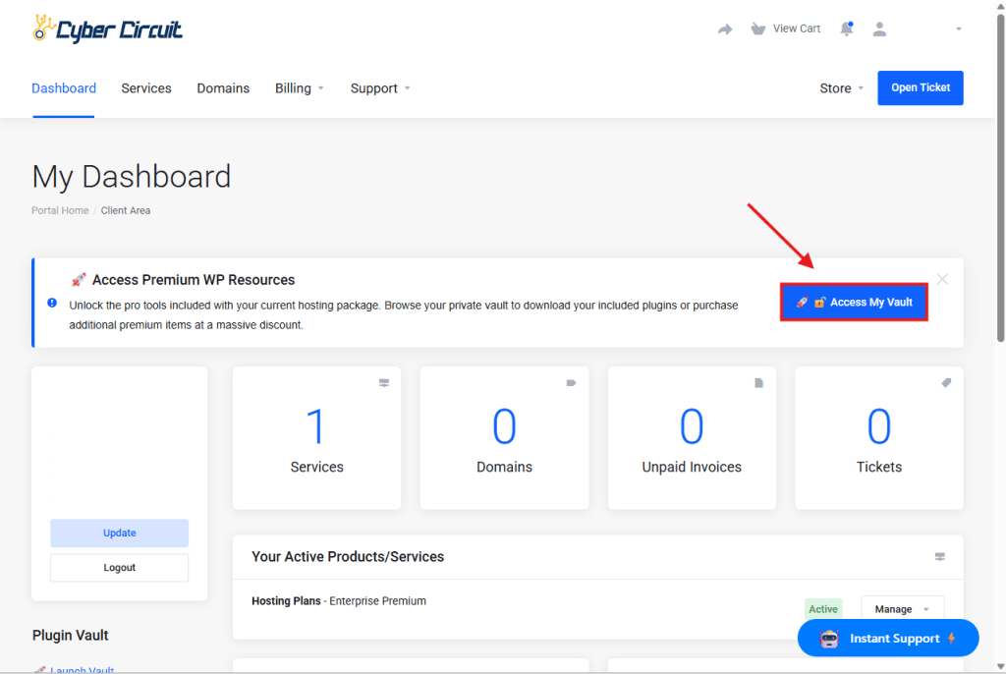Viewport: 1006px width, 674px height.
Task: Click the tag icon on Tickets card
Action: (946, 383)
